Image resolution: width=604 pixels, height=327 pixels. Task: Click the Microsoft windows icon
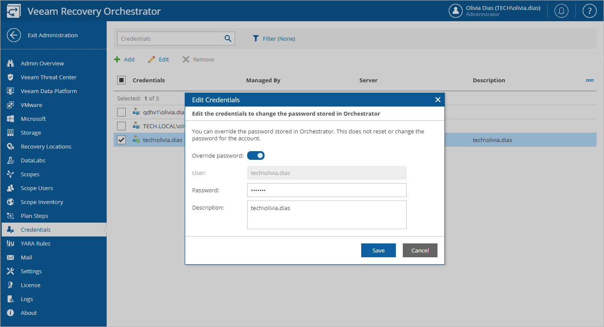[x=11, y=119]
